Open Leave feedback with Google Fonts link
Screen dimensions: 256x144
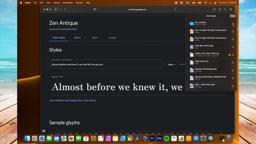[x=72, y=100]
